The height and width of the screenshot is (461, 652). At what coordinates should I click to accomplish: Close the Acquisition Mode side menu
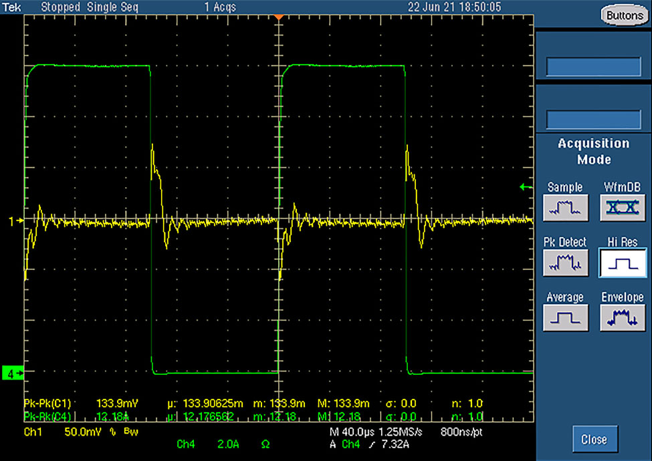(x=593, y=439)
